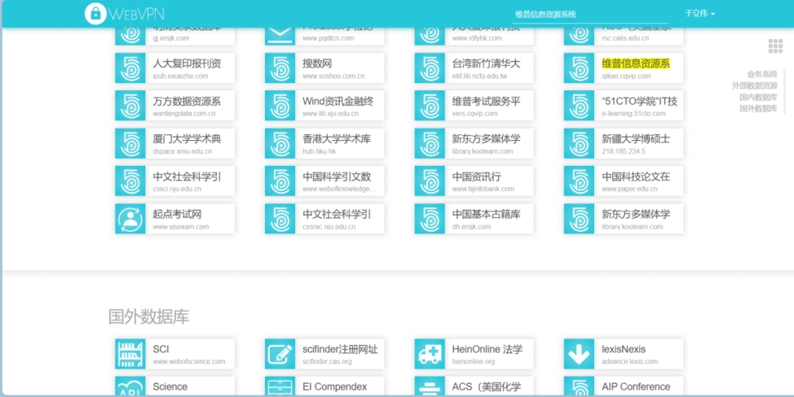Jump to 外部数据资源 section in side navigation
This screenshot has height=397, width=794.
point(754,86)
